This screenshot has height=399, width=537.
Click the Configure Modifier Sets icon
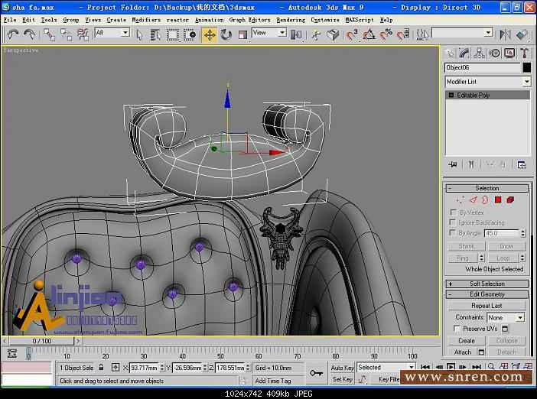click(x=521, y=165)
